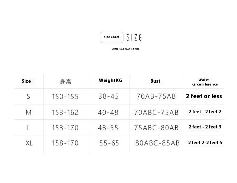Click the 75ABC-80AB bust cell
The height and width of the screenshot is (183, 237).
point(156,128)
